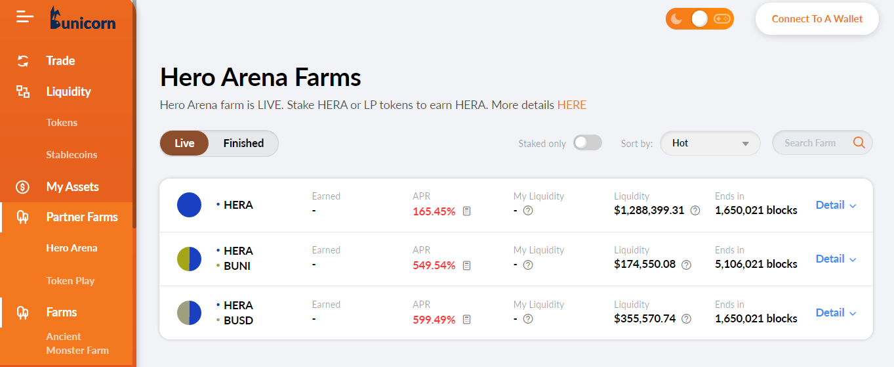Click Connect To A Wallet button

pyautogui.click(x=817, y=19)
